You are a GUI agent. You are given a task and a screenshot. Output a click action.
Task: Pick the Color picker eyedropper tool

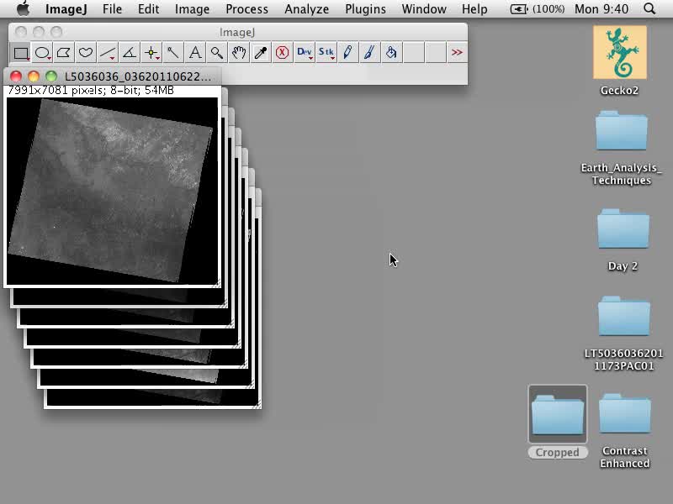261,53
